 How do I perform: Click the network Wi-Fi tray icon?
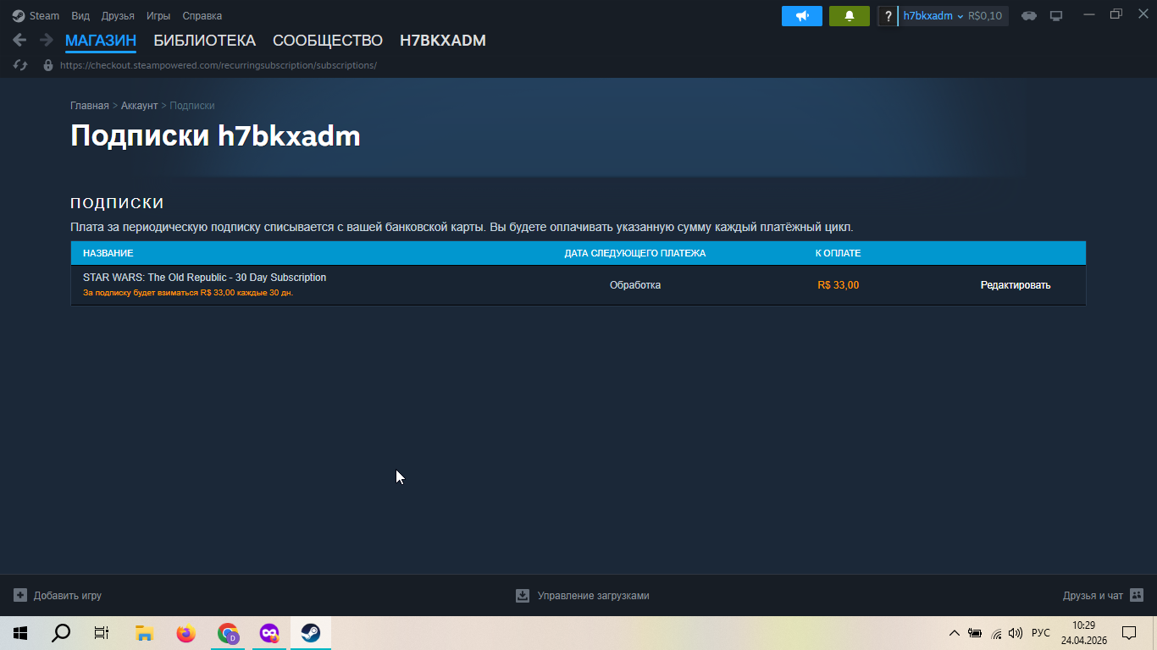coord(996,633)
